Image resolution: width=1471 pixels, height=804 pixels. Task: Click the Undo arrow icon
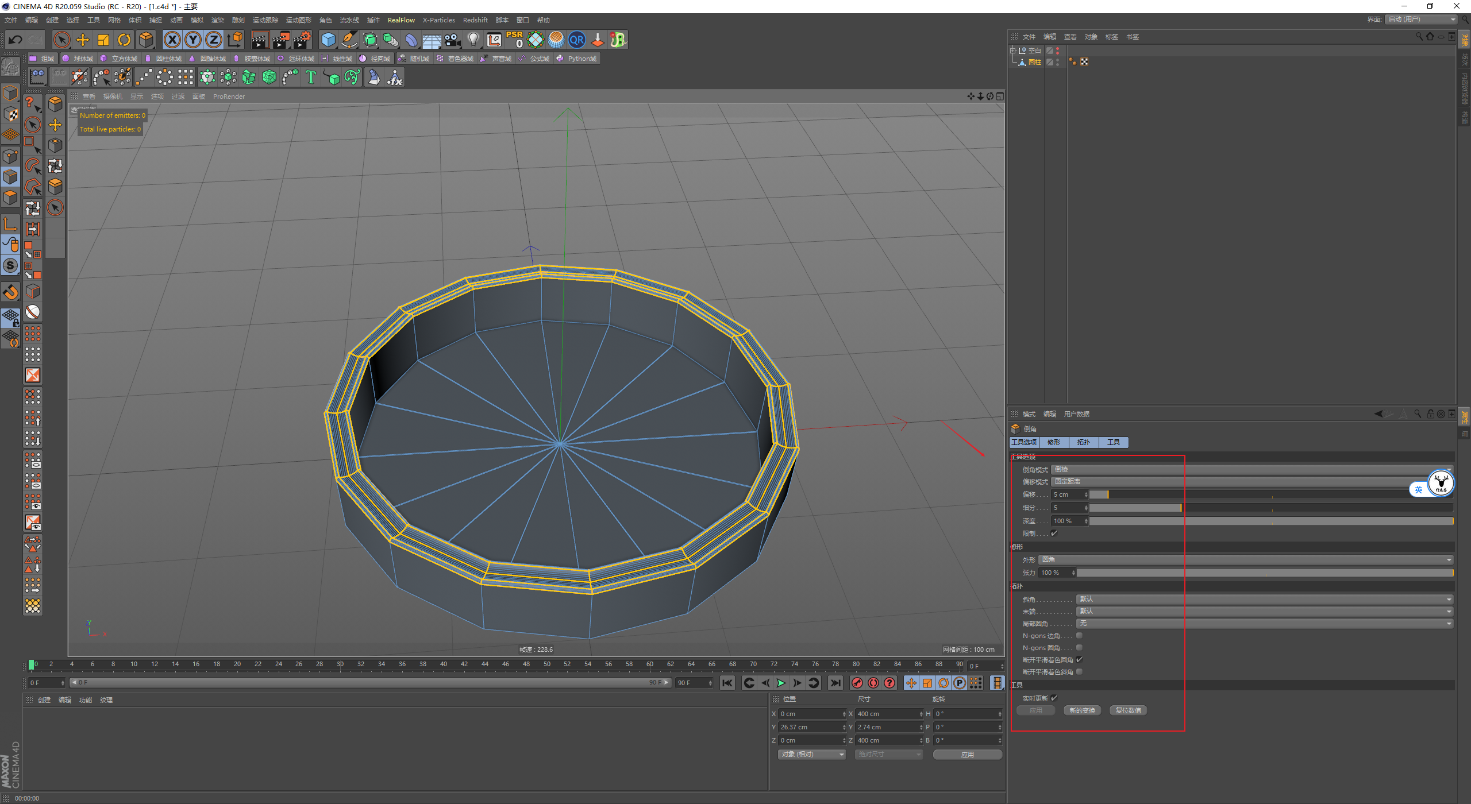pyautogui.click(x=16, y=40)
